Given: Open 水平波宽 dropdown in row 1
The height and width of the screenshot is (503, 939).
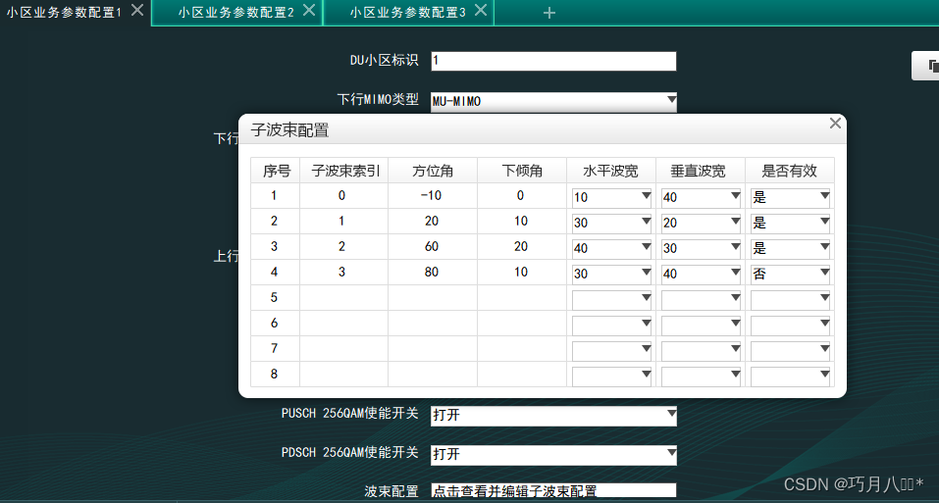Looking at the screenshot, I should (x=611, y=197).
